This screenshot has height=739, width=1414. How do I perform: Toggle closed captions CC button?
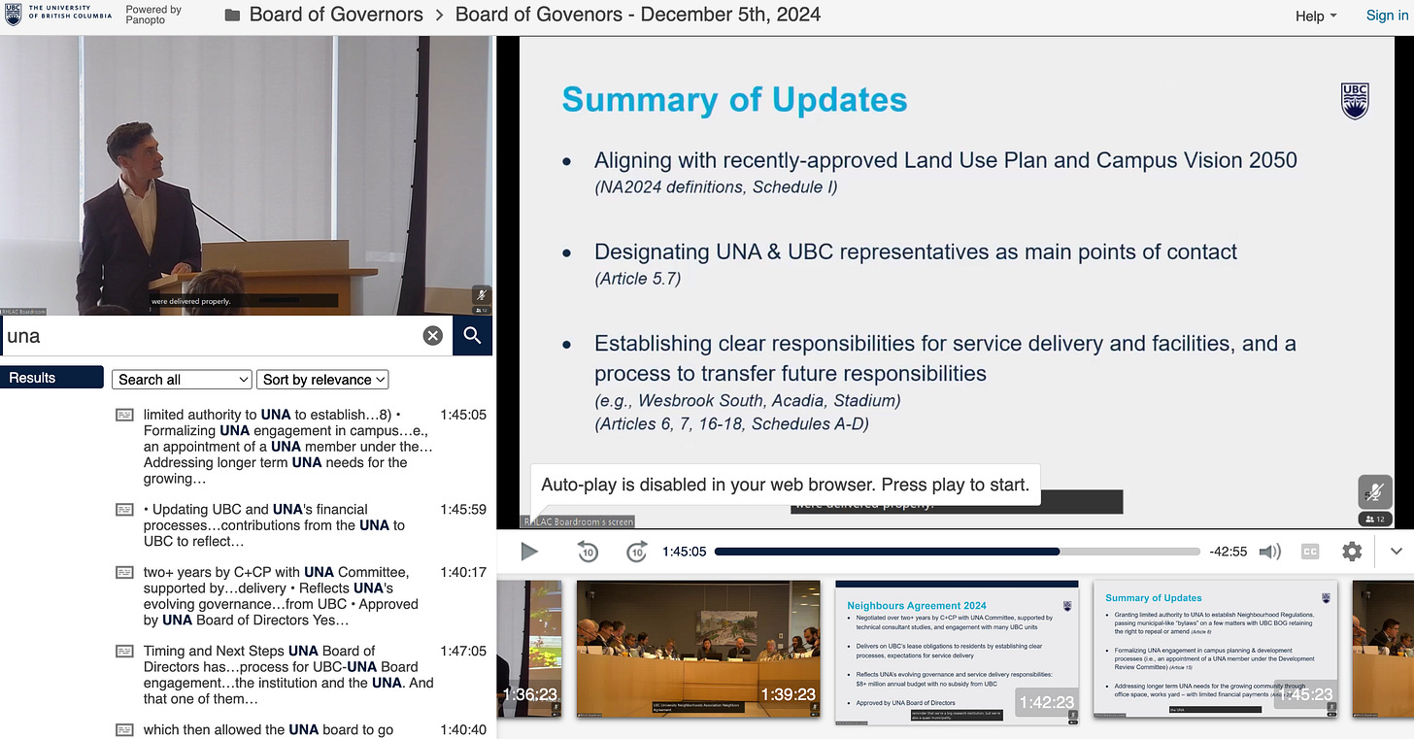pos(1310,552)
